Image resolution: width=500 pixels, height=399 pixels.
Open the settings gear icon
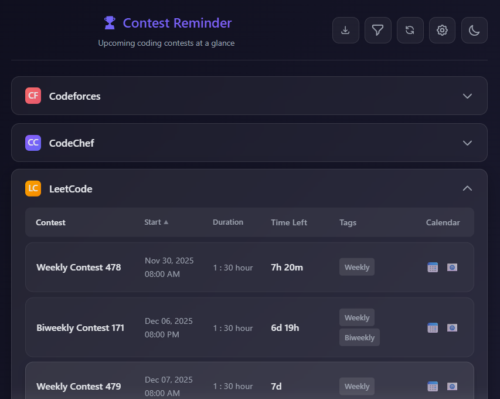click(x=442, y=30)
